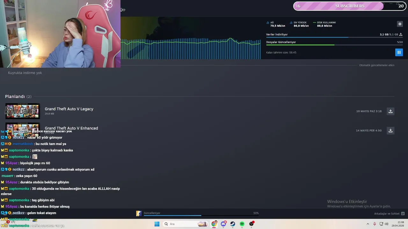Viewport: 408px width, 229px height.
Task: Click the download arrow next to 3,1 GB/5,1 GB
Action: pos(401,34)
